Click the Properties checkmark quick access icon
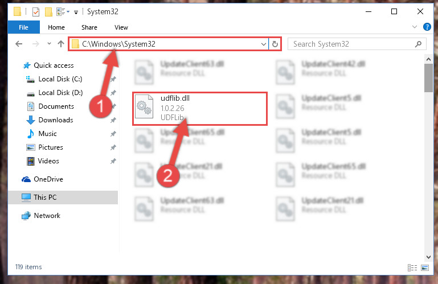The height and width of the screenshot is (284, 438). (x=36, y=12)
